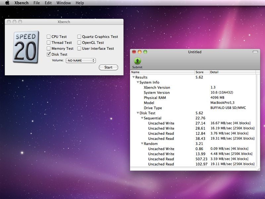The height and width of the screenshot is (199, 265).
Task: Click the detail '10.6 (10A432)'
Action: point(222,93)
